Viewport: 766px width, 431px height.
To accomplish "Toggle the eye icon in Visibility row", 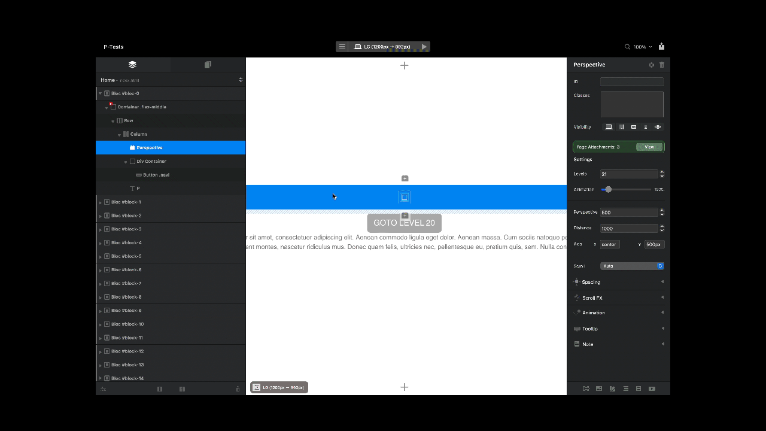I will tap(658, 127).
